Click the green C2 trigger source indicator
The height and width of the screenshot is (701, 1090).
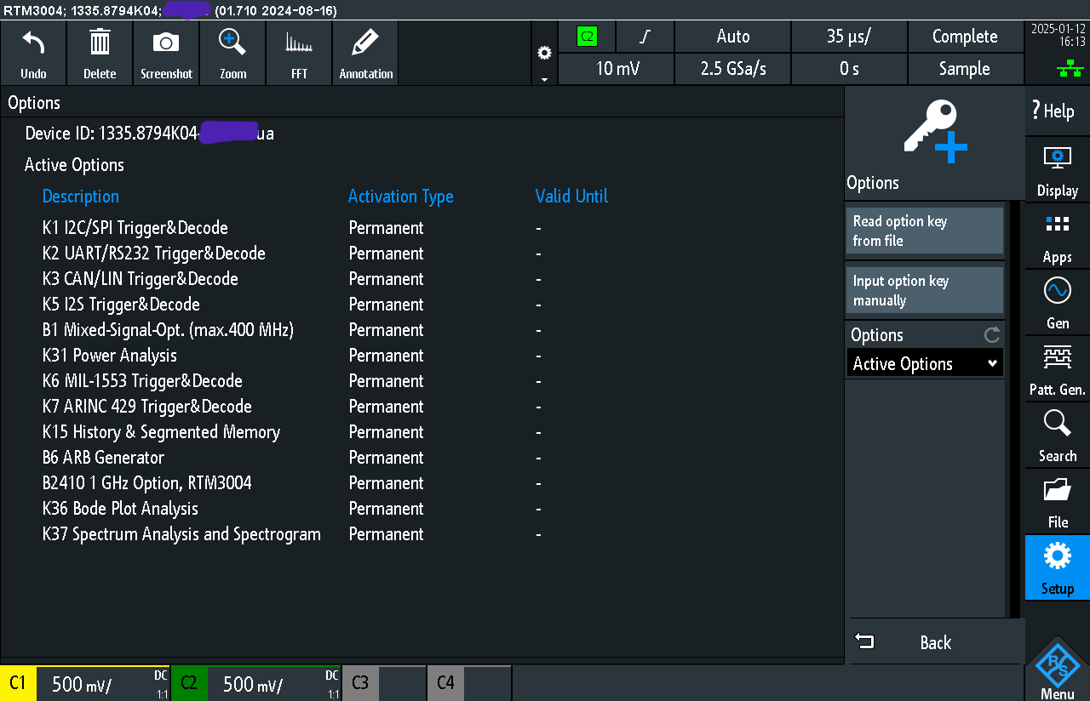[x=587, y=37]
